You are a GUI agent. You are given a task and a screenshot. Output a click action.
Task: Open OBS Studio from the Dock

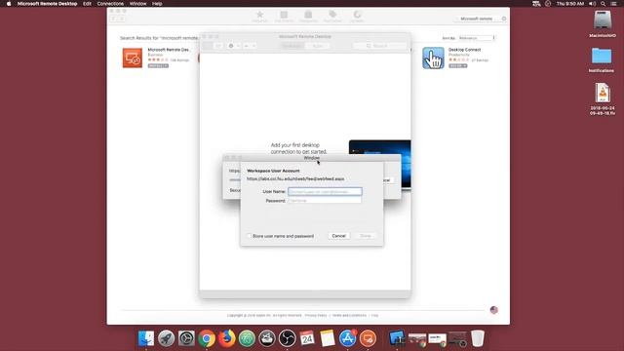287,338
